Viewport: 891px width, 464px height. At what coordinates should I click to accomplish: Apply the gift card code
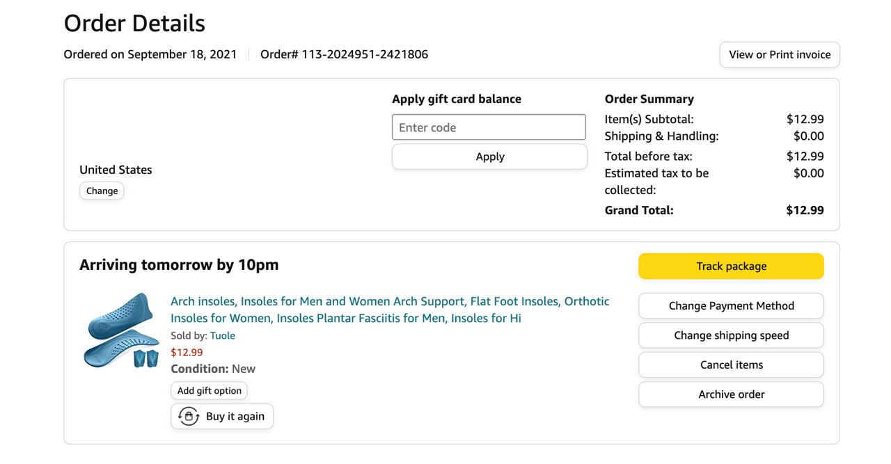pos(489,157)
